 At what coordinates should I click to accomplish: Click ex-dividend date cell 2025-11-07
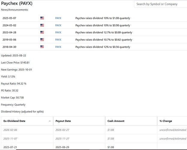tap(10, 139)
